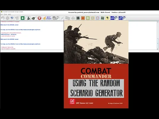
Task: Click the 'Lost connection to server' log line
Action: coord(8,36)
